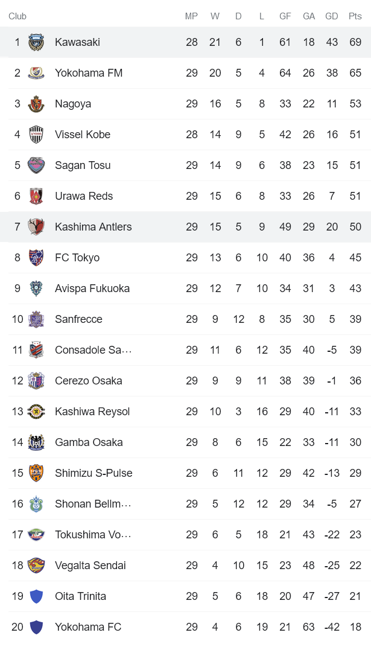Open the Vegalta Sendai team page
The height and width of the screenshot is (650, 371).
pos(90,566)
